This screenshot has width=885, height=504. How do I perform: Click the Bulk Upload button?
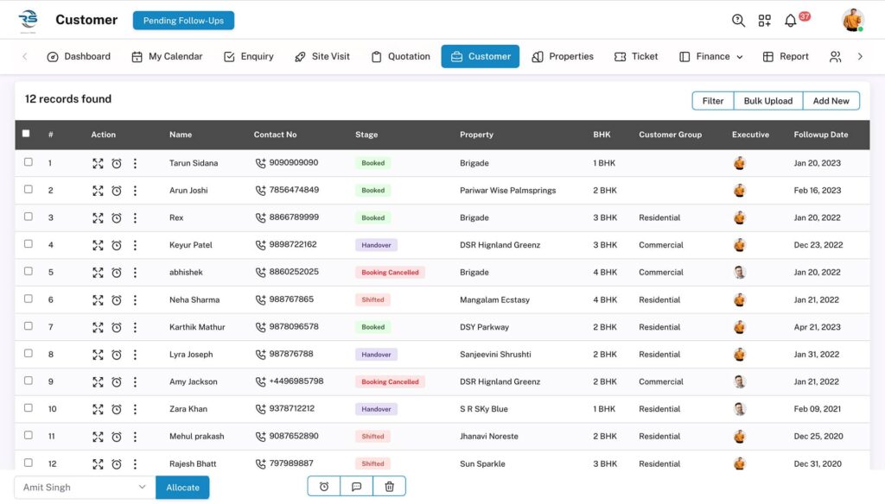(x=768, y=101)
